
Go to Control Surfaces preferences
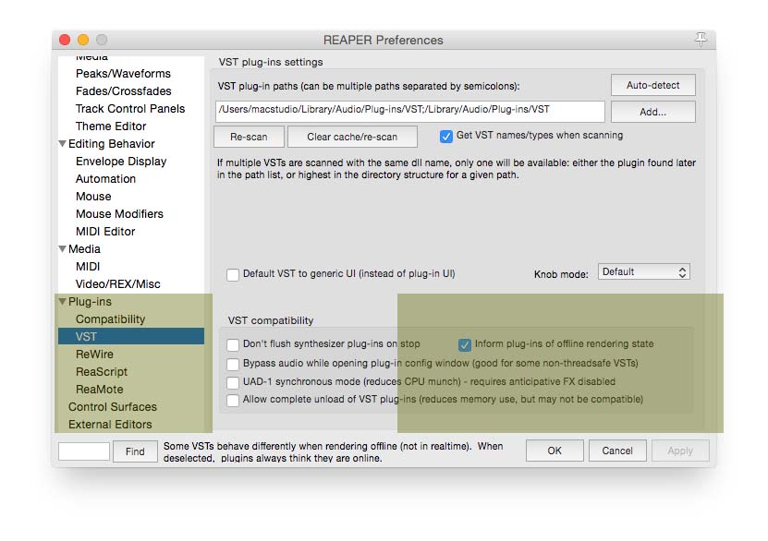(x=113, y=407)
